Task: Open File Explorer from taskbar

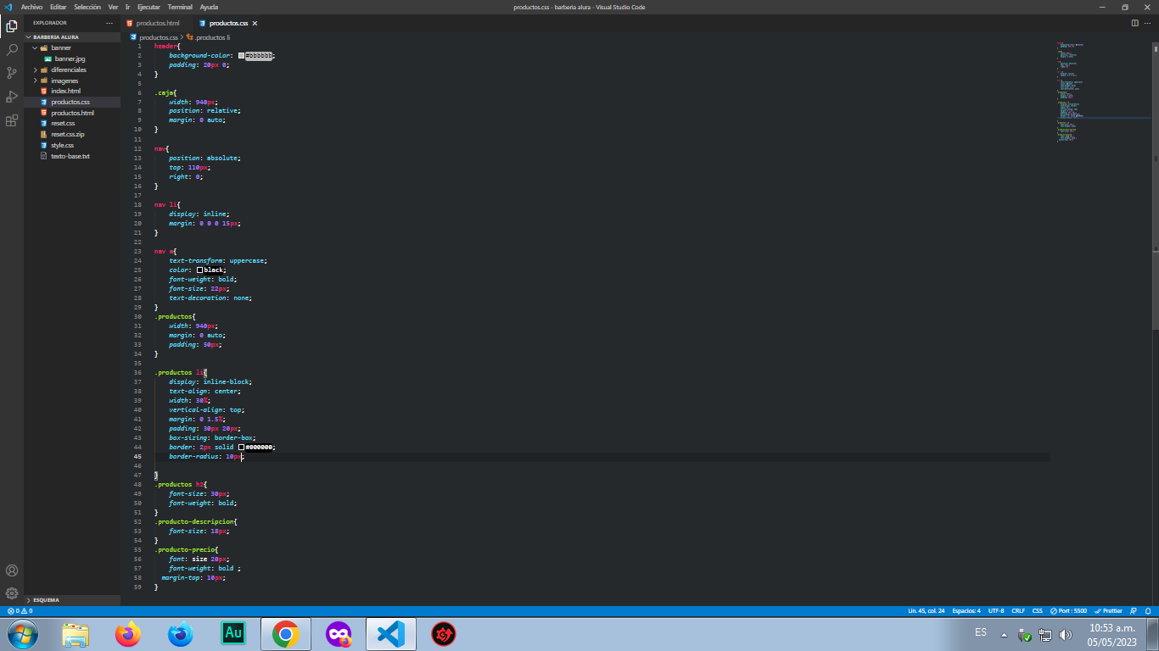Action: (x=76, y=634)
